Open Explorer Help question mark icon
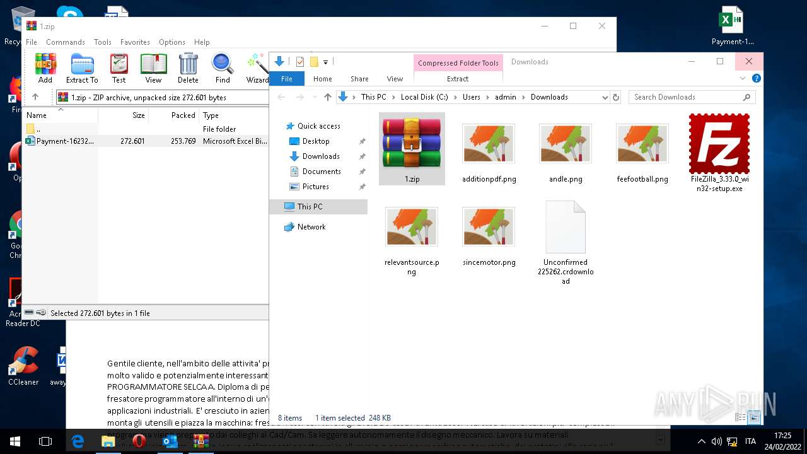807x454 pixels. pos(757,78)
